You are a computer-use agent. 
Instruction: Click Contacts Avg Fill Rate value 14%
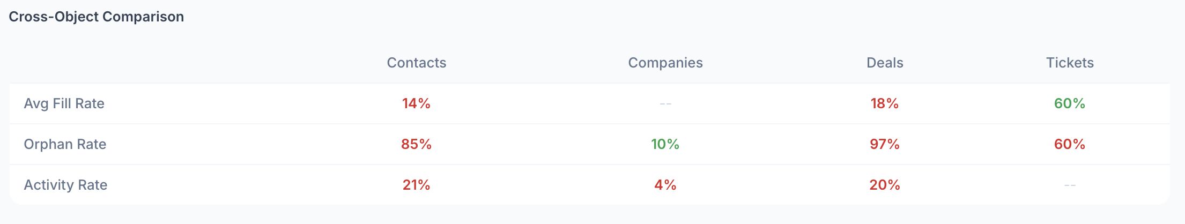pyautogui.click(x=417, y=103)
